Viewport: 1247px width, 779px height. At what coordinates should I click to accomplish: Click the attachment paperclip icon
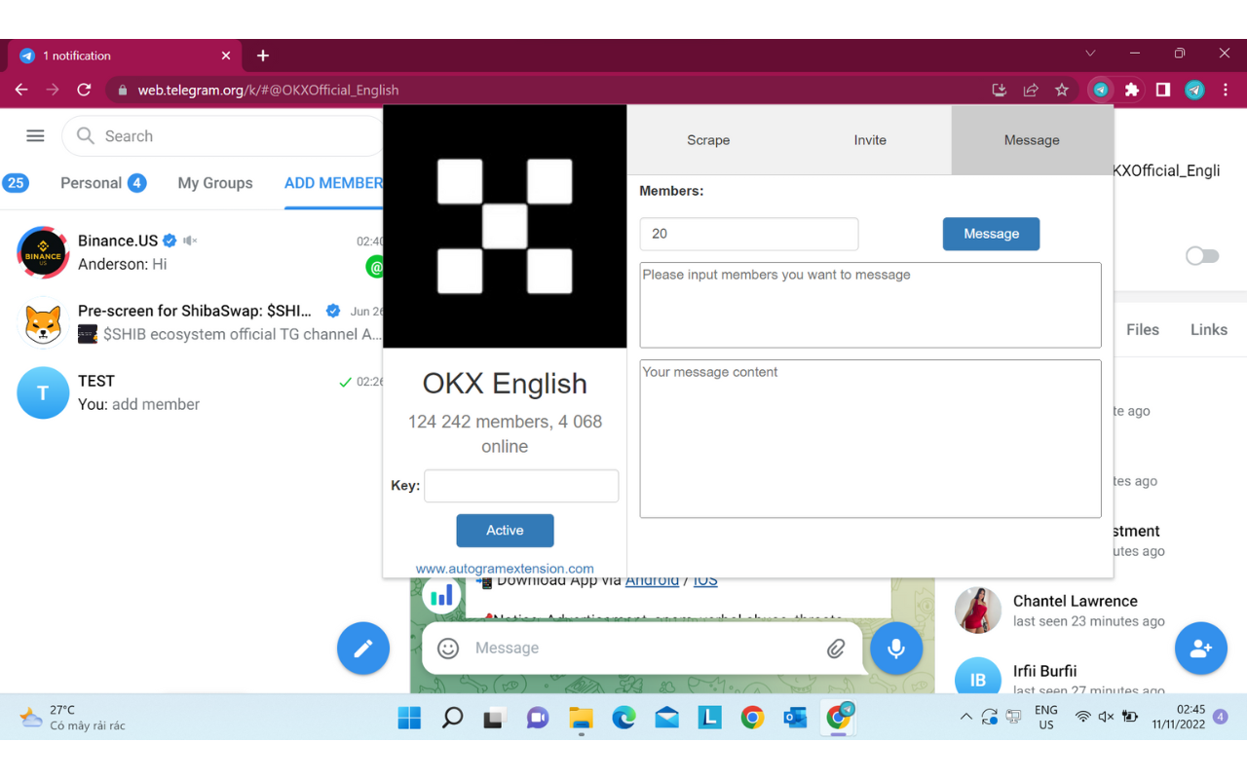coord(836,649)
